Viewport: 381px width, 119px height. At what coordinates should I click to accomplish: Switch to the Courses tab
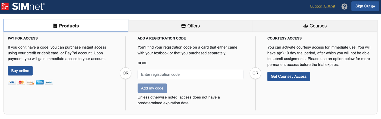tap(315, 26)
